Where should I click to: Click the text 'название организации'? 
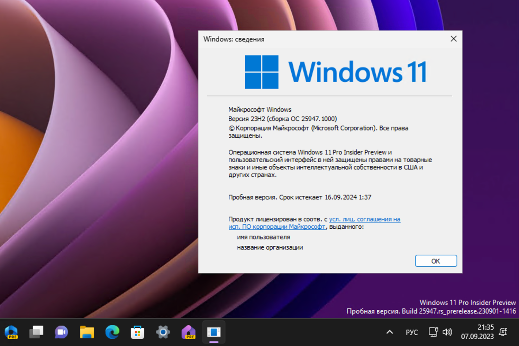tap(270, 247)
